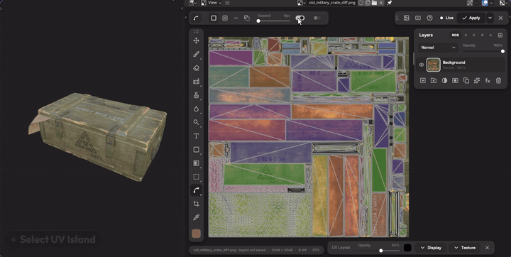Open the Normal blend mode dropdown
The width and height of the screenshot is (511, 257).
click(438, 48)
